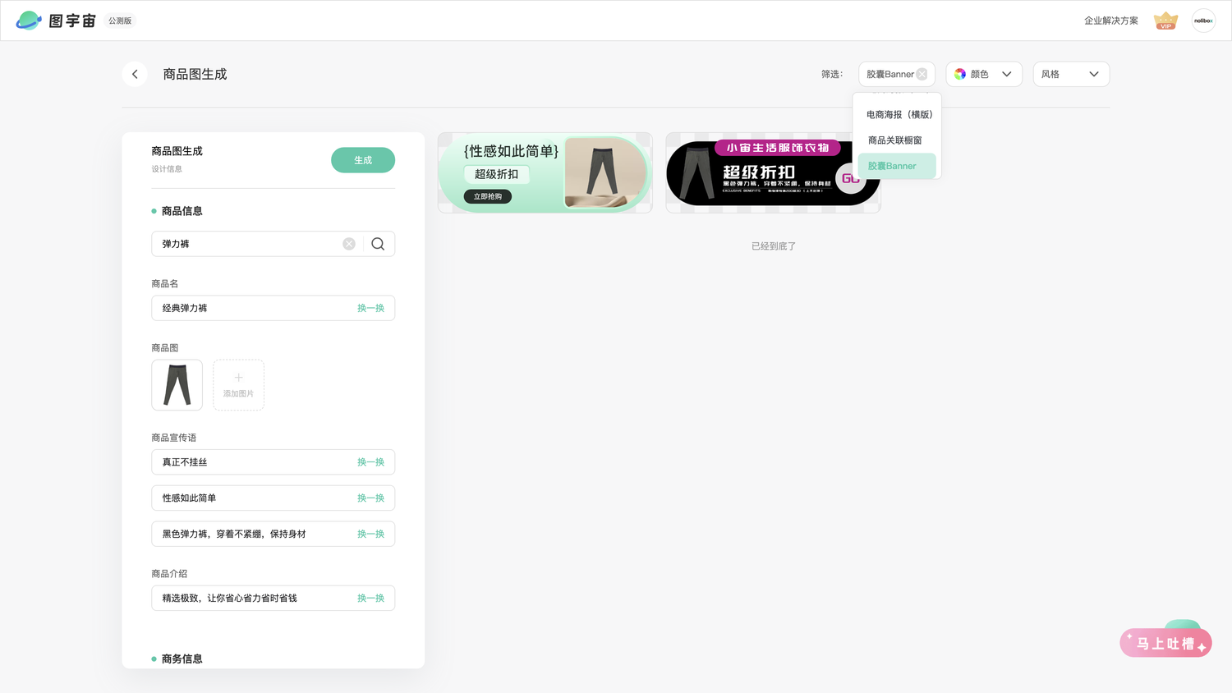Screen dimensions: 1232x693
Task: Clear the 弹力裤 search field
Action: pyautogui.click(x=349, y=244)
